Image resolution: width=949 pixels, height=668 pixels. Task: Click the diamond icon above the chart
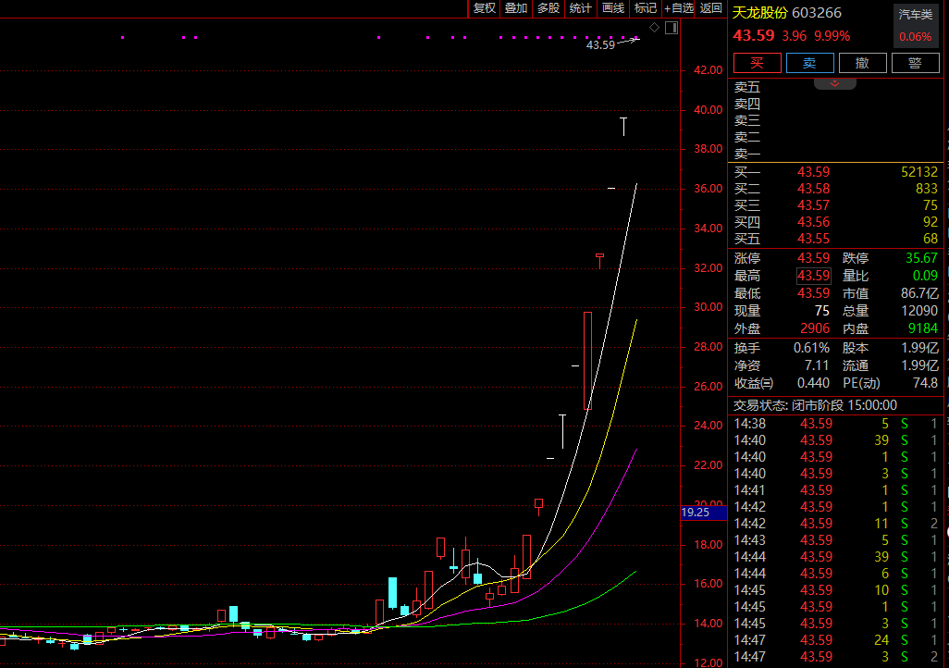(655, 28)
